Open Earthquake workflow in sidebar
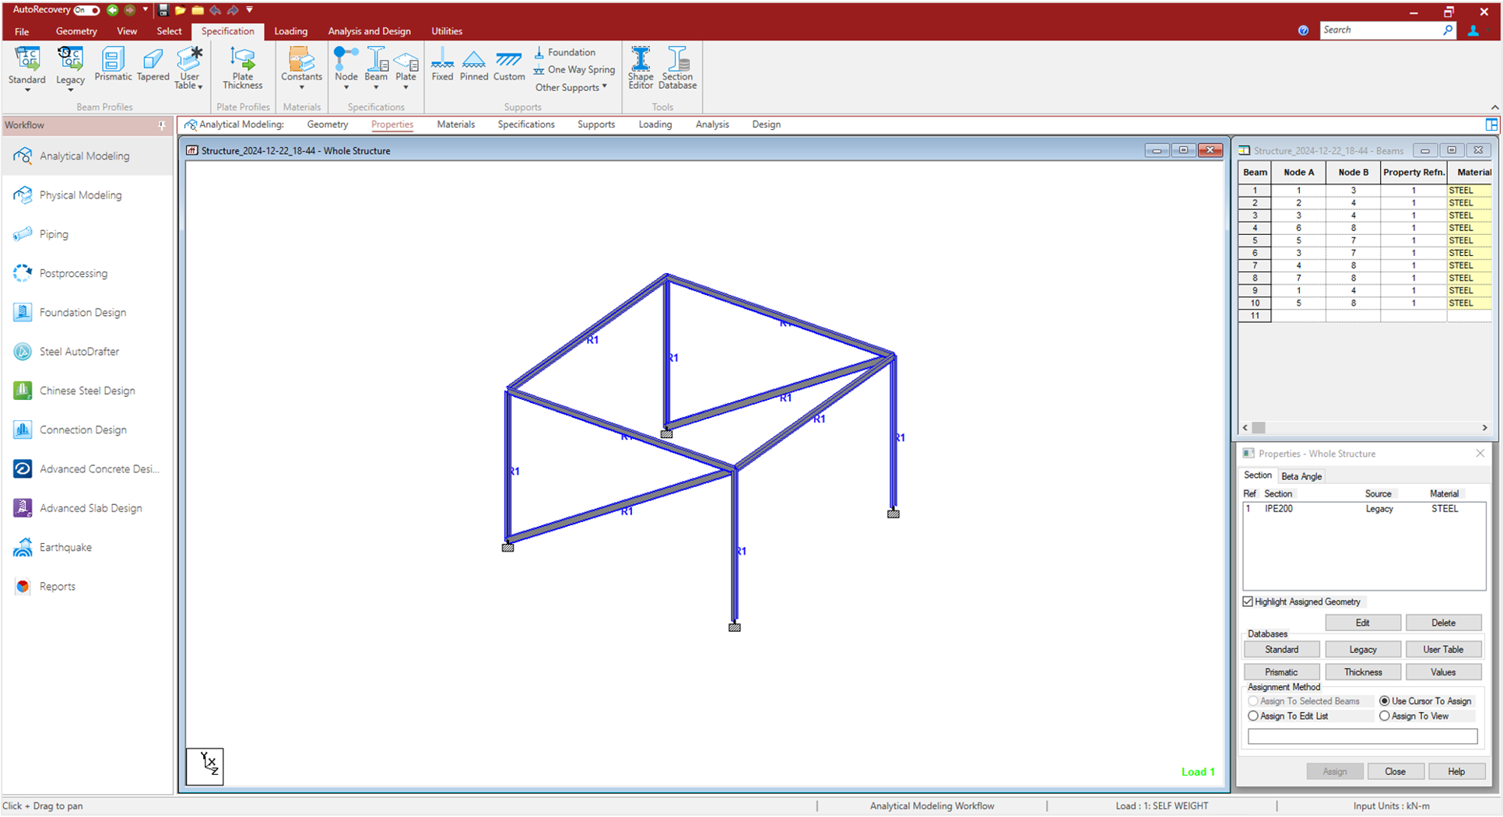1503x817 pixels. 65,547
